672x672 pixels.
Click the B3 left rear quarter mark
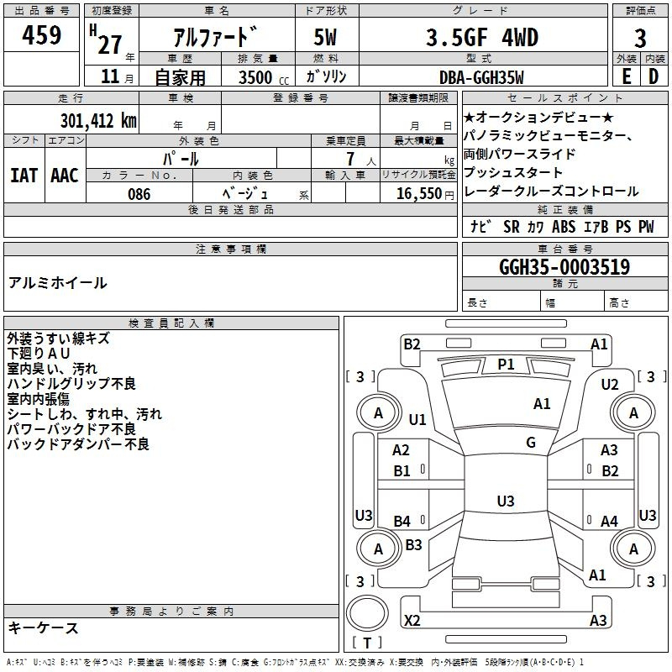coord(413,544)
